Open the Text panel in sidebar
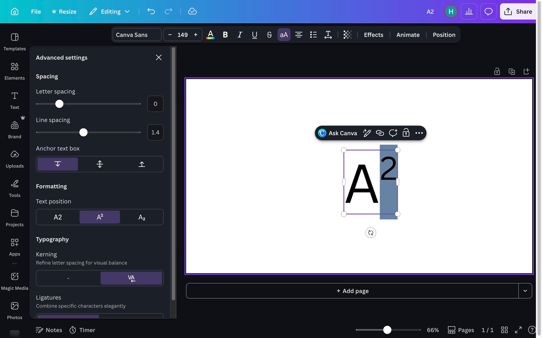Screen dimensions: 542x338 click(15, 100)
